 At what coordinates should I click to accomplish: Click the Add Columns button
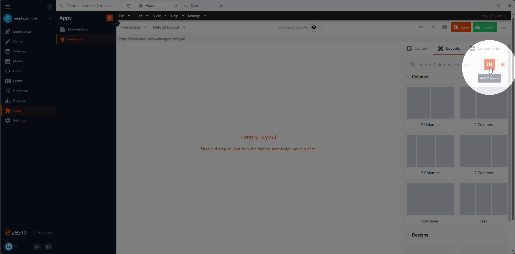tap(489, 64)
